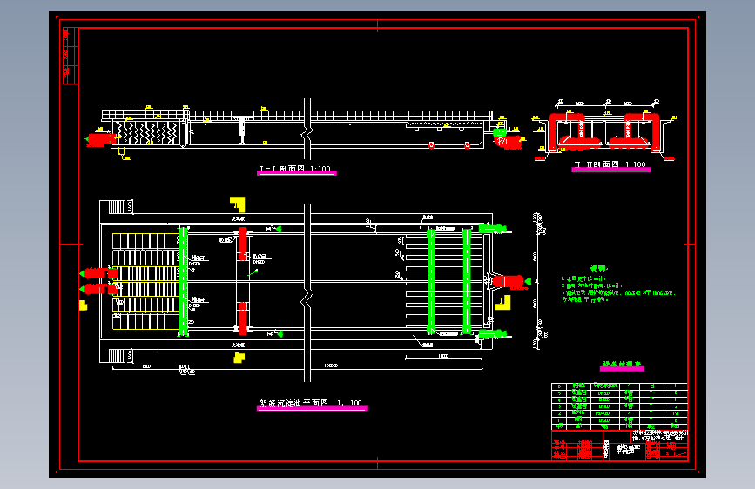Select the green vertical bar beside the flocculation grid
755x489 pixels.
coord(183,281)
